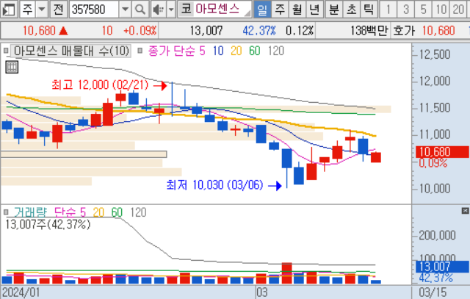Click the 120-day price moving average legend

276,51
